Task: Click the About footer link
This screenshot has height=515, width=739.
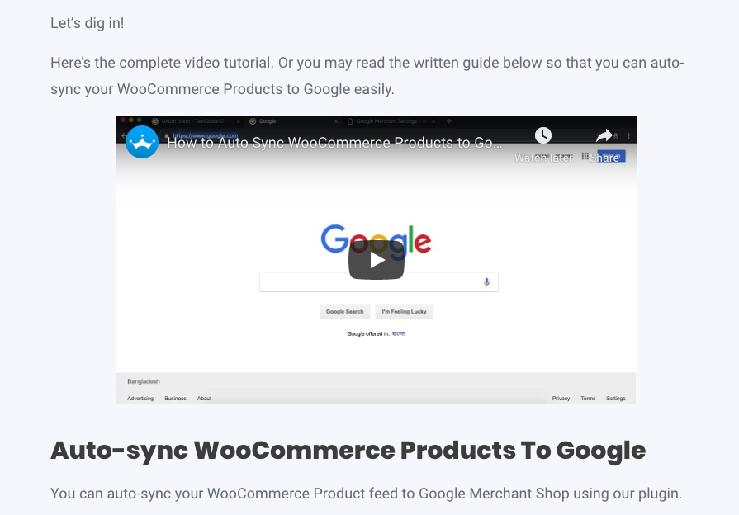Action: tap(204, 398)
